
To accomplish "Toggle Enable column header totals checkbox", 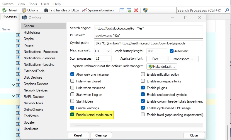I will (x=143, y=101).
